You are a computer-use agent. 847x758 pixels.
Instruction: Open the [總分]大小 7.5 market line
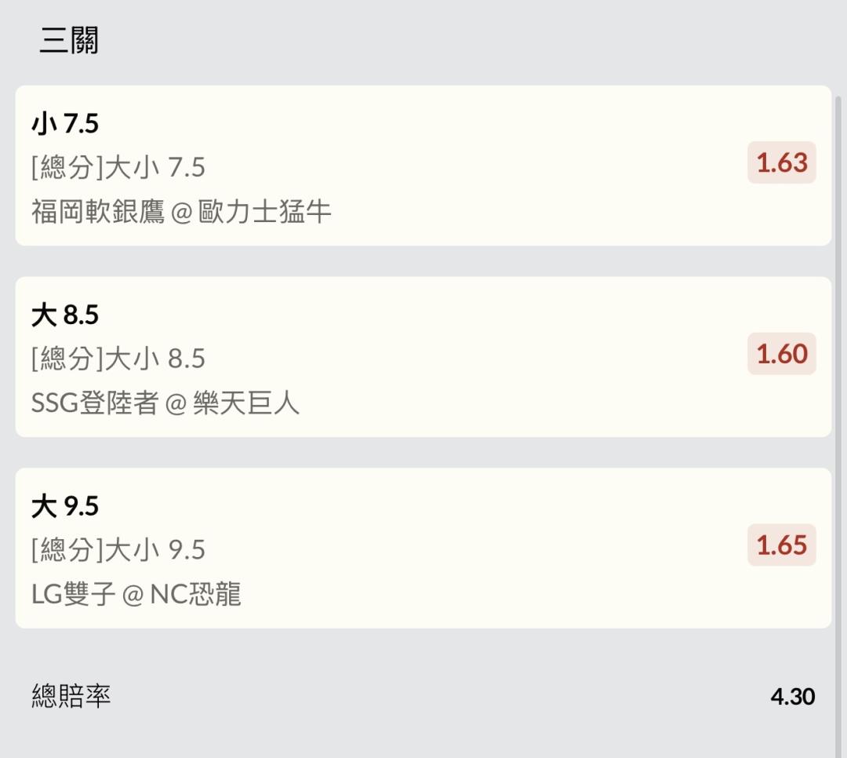coord(118,167)
